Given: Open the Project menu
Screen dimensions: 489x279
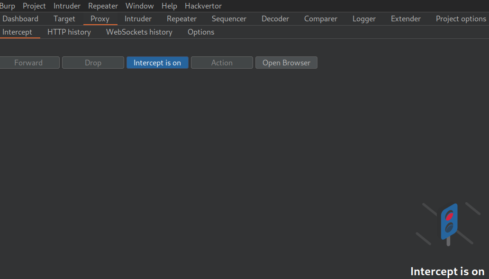Looking at the screenshot, I should (34, 6).
